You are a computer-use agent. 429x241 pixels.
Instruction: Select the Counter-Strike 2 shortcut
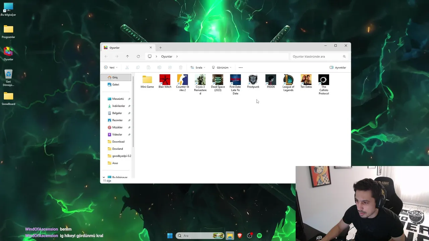tap(183, 83)
